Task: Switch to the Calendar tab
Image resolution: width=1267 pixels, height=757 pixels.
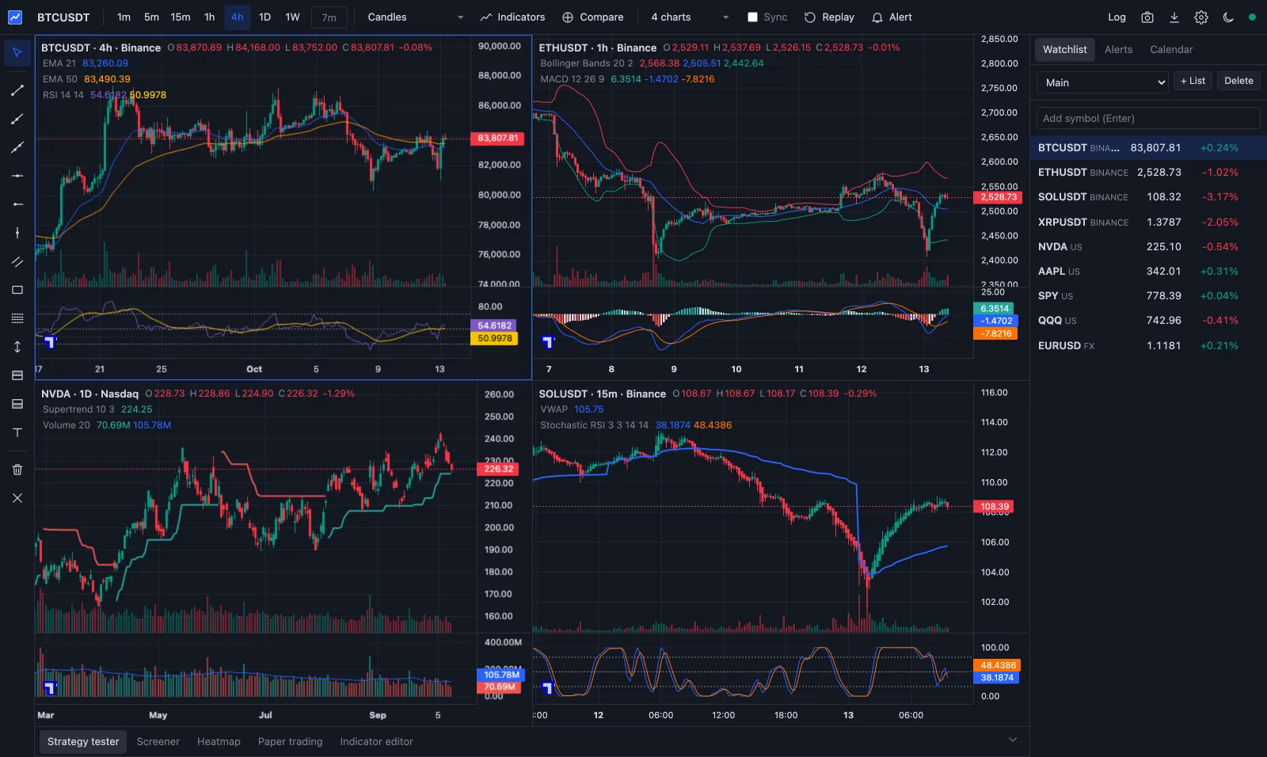Action: click(1171, 50)
